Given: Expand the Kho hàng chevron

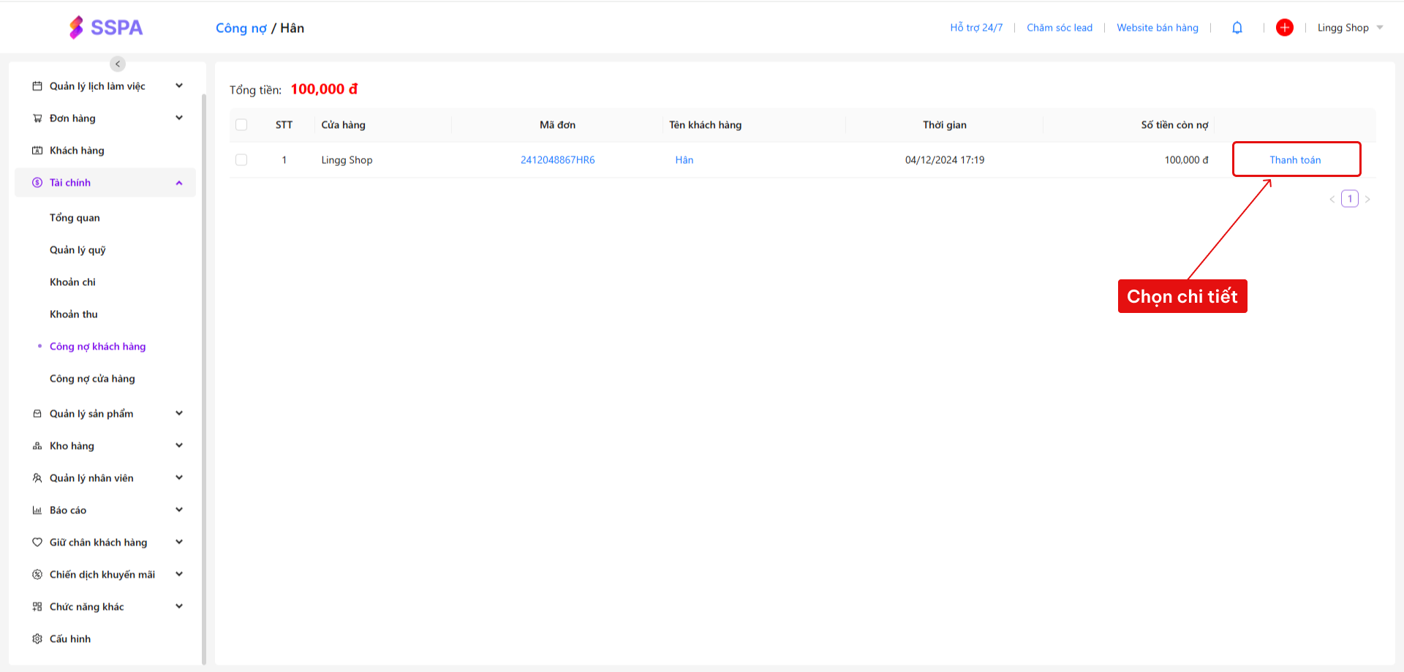Looking at the screenshot, I should [x=179, y=445].
